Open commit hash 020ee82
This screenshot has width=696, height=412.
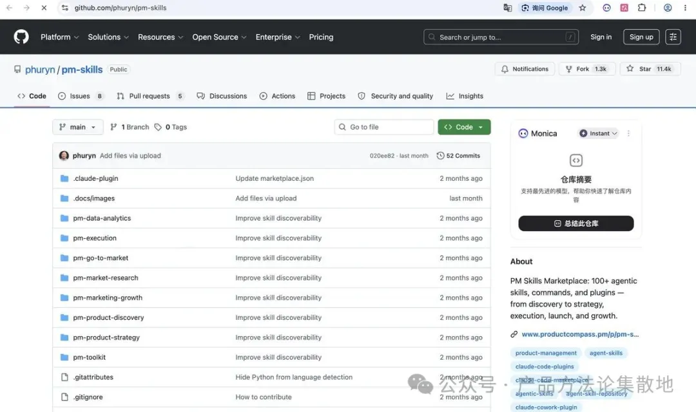[382, 156]
